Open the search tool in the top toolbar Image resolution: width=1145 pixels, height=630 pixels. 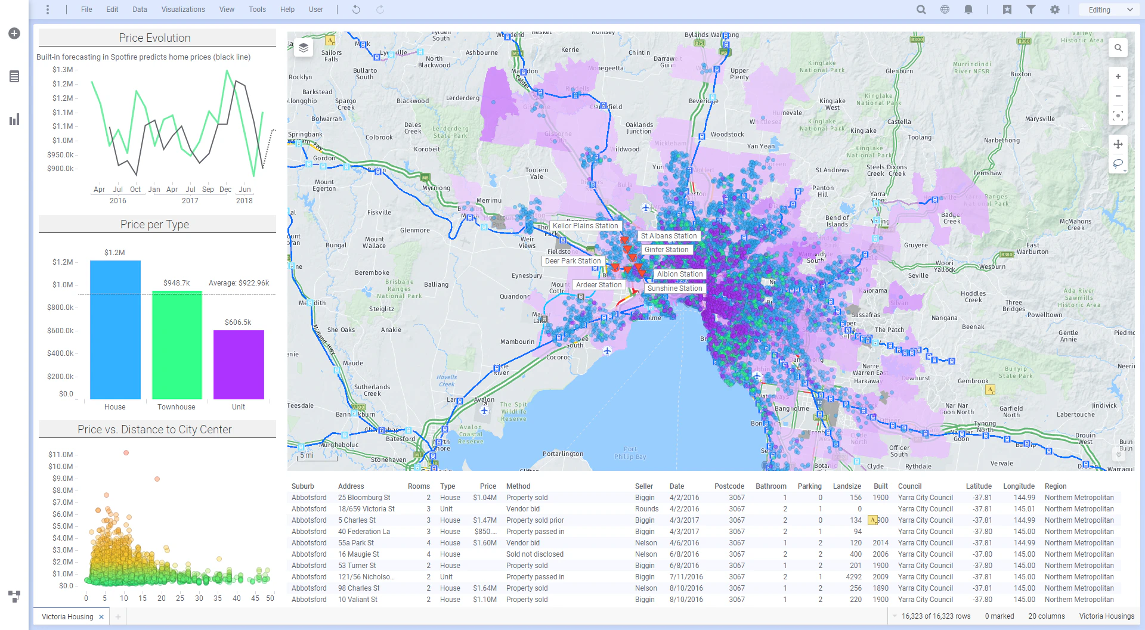coord(921,10)
